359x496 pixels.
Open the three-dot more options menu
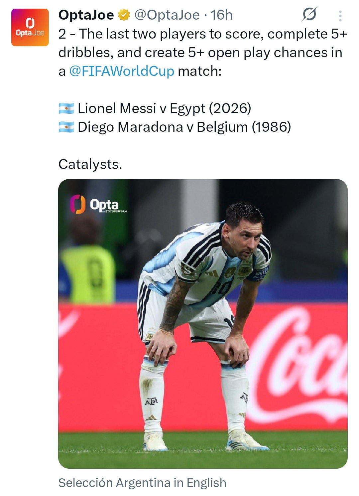340,16
